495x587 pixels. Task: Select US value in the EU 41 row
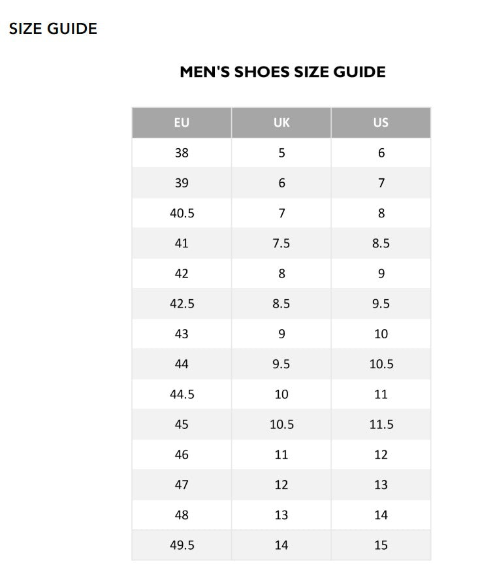tap(381, 244)
